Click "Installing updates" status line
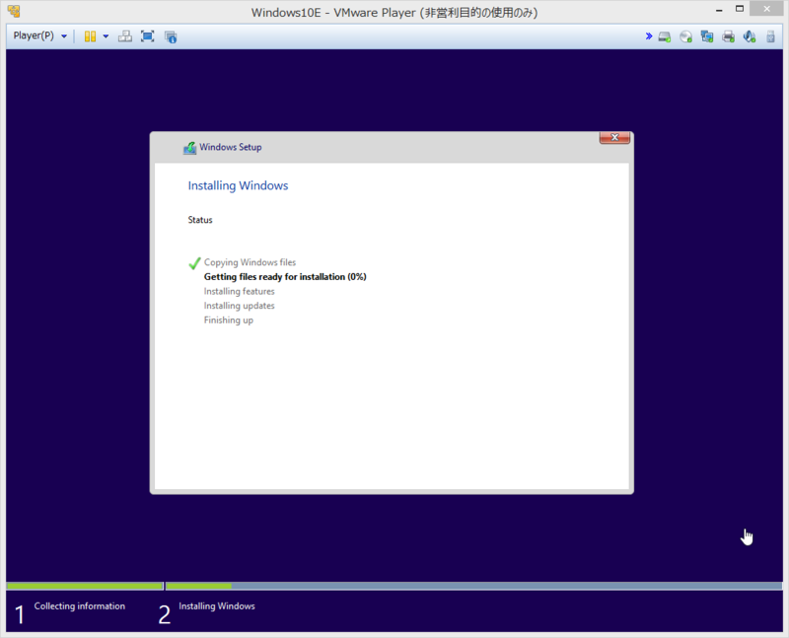Viewport: 789px width, 638px height. [239, 306]
